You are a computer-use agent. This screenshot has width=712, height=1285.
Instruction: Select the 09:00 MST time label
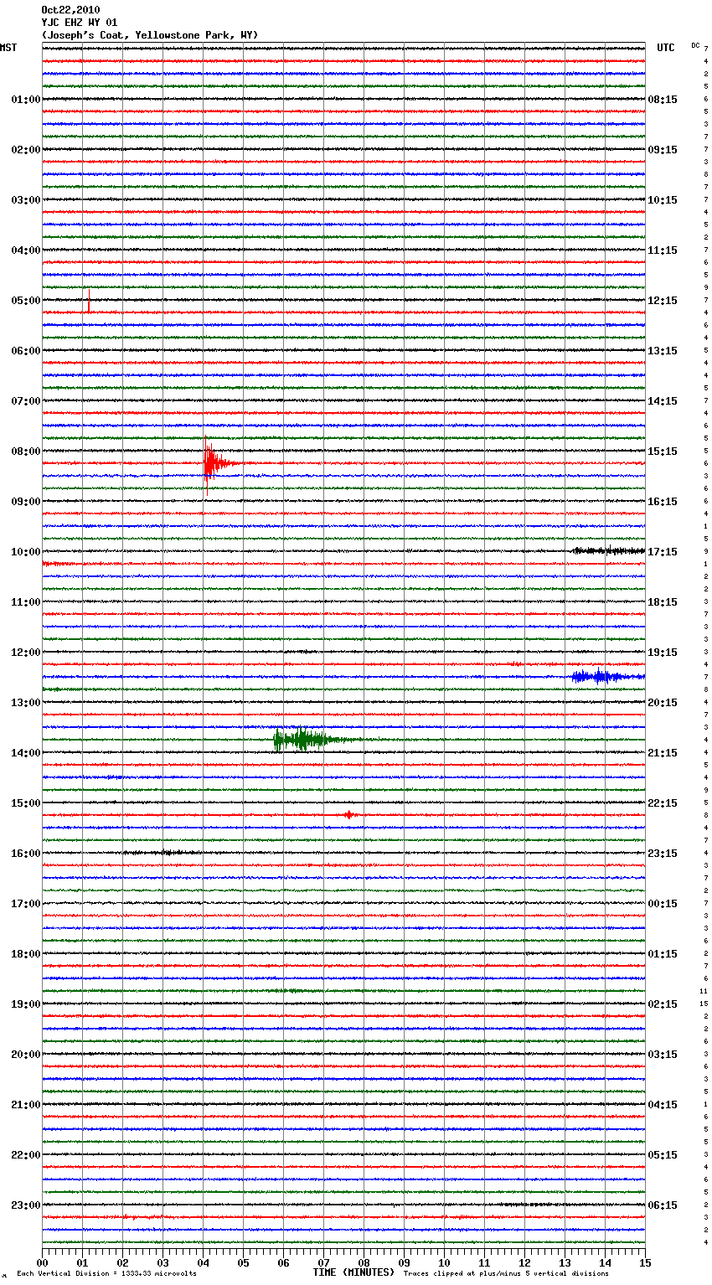click(25, 502)
